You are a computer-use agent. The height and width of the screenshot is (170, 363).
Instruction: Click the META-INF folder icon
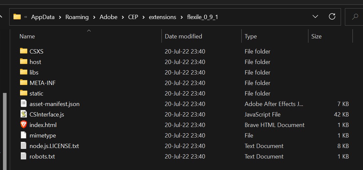tap(24, 82)
